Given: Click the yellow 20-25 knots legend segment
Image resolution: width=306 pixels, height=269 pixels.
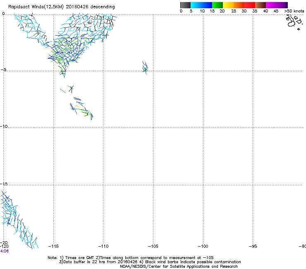Looking at the screenshot, I should [x=228, y=5].
